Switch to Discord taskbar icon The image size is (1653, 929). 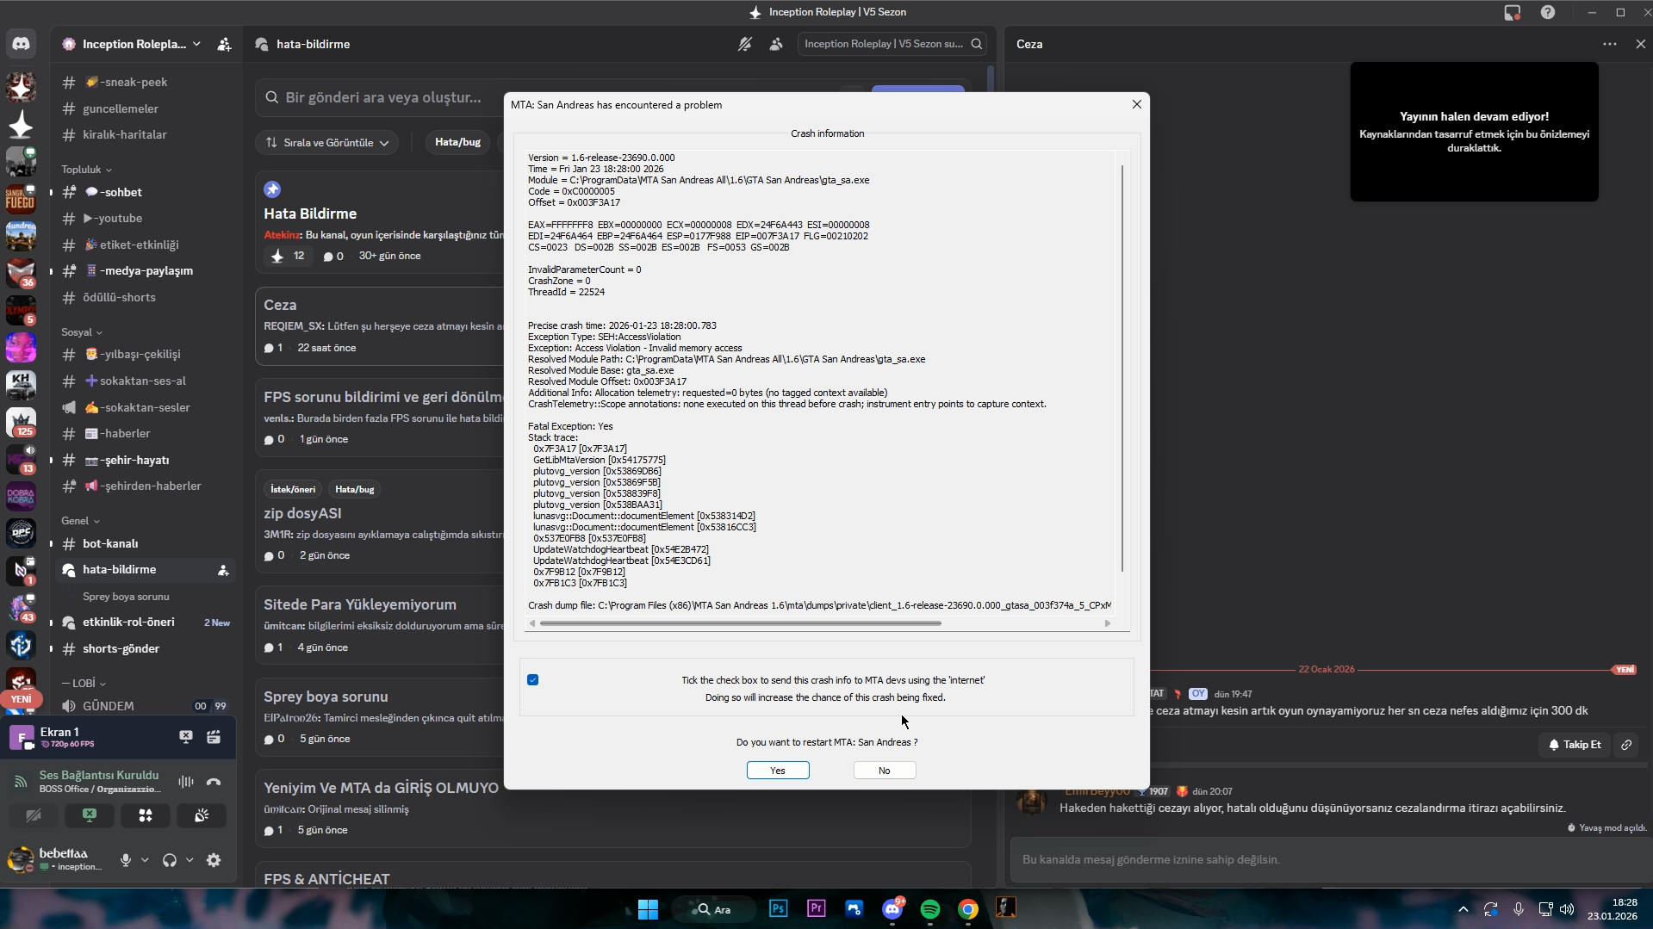[x=892, y=908]
